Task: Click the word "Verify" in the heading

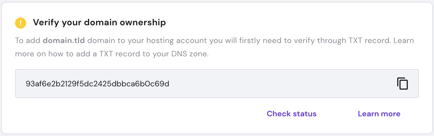Action: (45, 22)
